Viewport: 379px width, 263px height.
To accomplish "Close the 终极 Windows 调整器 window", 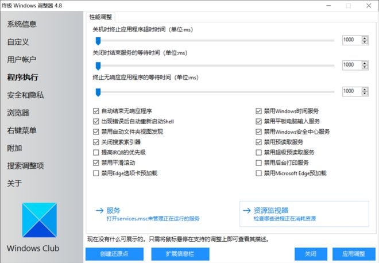I will click(x=369, y=6).
